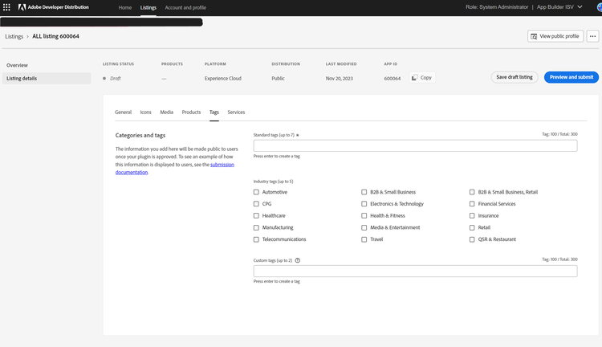Focus the Custom tags input field
Image resolution: width=602 pixels, height=347 pixels.
pos(415,271)
